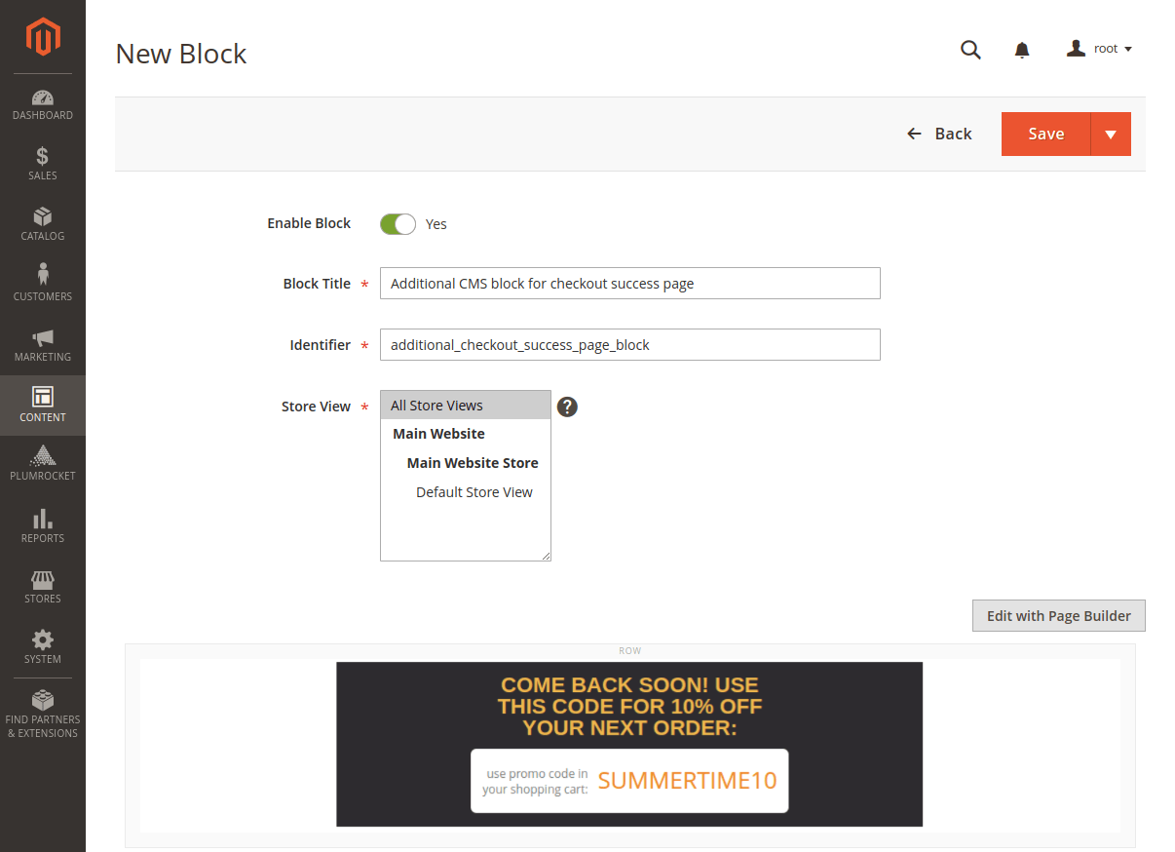Click the Magento logo icon
This screenshot has width=1175, height=852.
point(43,37)
